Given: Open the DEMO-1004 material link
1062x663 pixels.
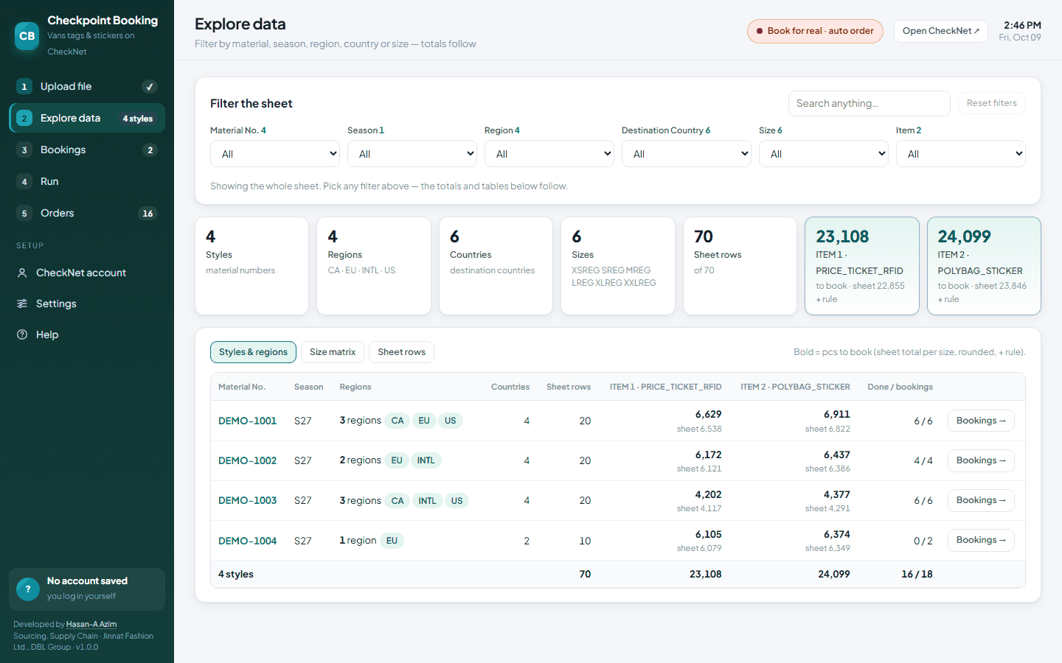Looking at the screenshot, I should tap(247, 541).
